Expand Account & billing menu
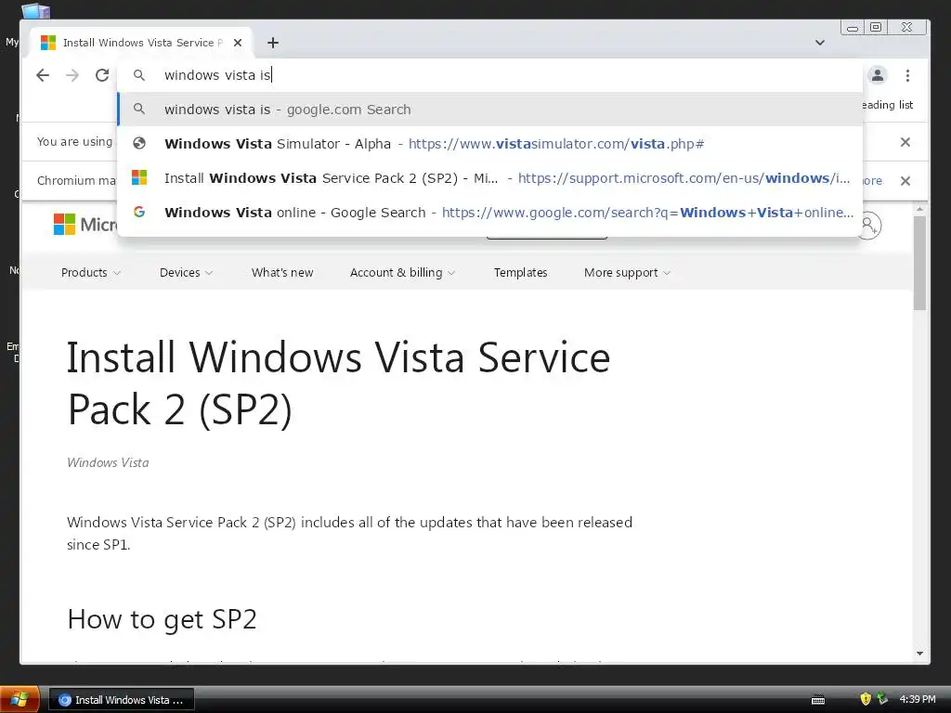 (x=403, y=273)
